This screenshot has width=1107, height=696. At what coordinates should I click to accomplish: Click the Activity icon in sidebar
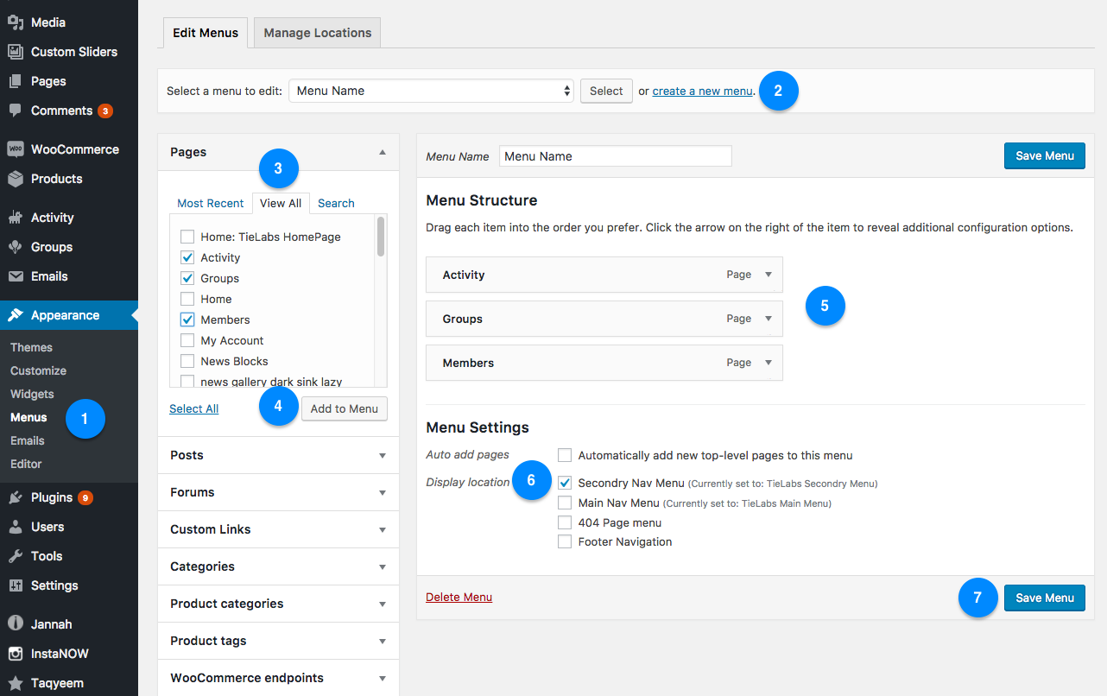coord(15,218)
